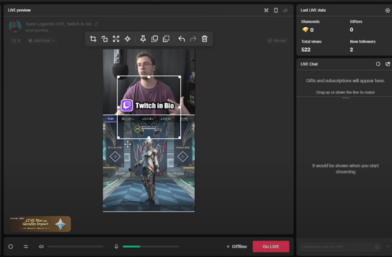Viewport: 392px width, 257px height.
Task: Share the stream with arrow icon
Action: [285, 10]
